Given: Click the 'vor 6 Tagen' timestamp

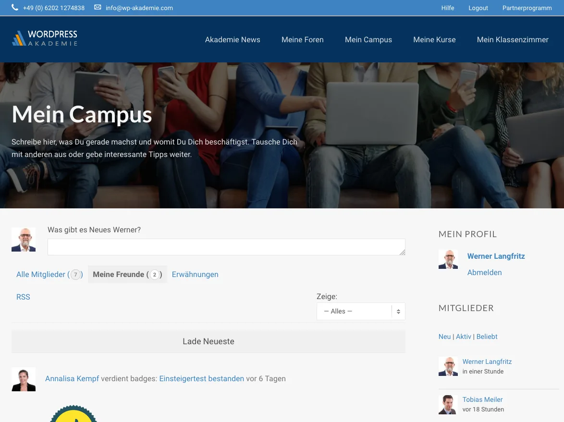Looking at the screenshot, I should click(266, 378).
